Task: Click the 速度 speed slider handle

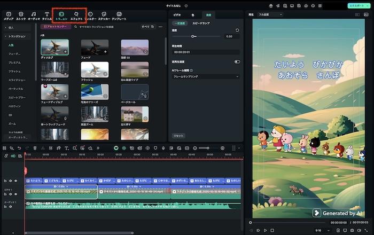Action: (x=193, y=36)
